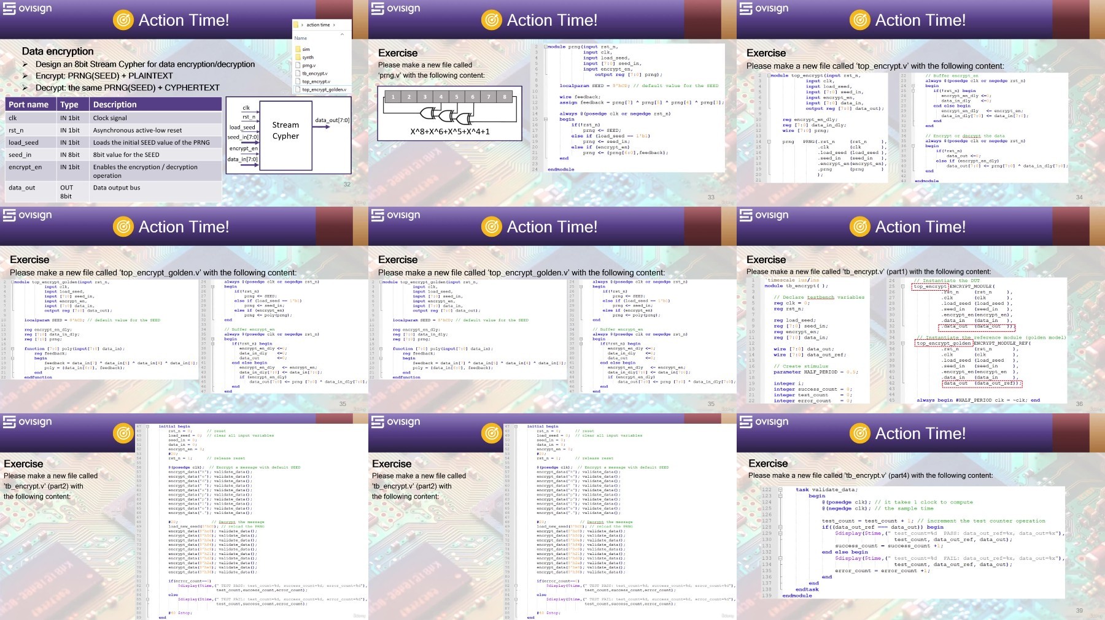Click the 'Name' column header in file list

301,38
